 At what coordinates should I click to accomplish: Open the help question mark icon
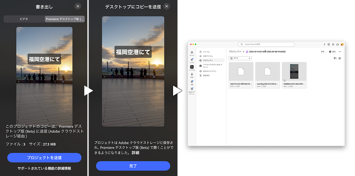(329, 45)
